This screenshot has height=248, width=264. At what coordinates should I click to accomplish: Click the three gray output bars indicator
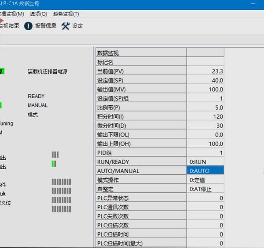[x=55, y=155]
